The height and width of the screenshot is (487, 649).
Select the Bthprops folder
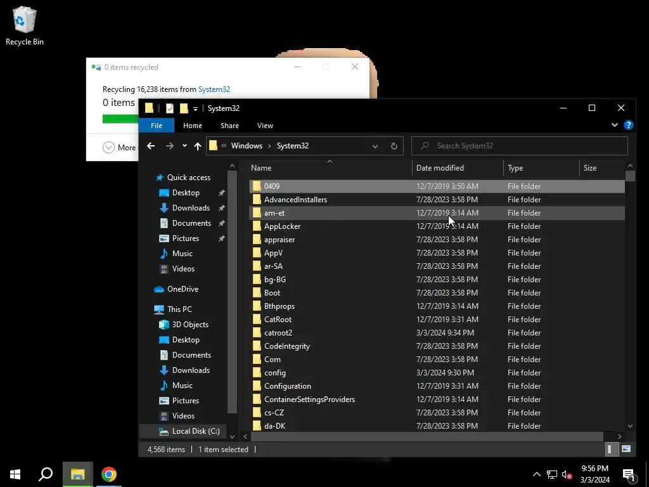point(437,306)
